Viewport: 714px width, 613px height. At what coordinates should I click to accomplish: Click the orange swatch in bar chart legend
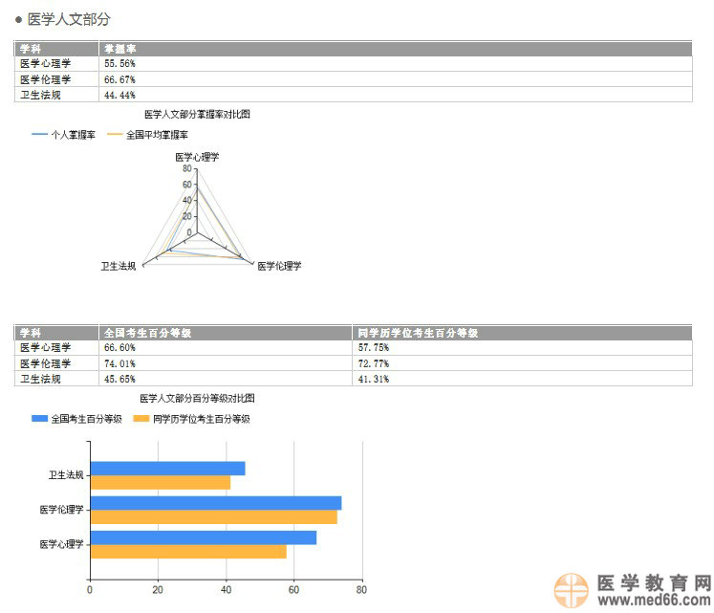(141, 419)
